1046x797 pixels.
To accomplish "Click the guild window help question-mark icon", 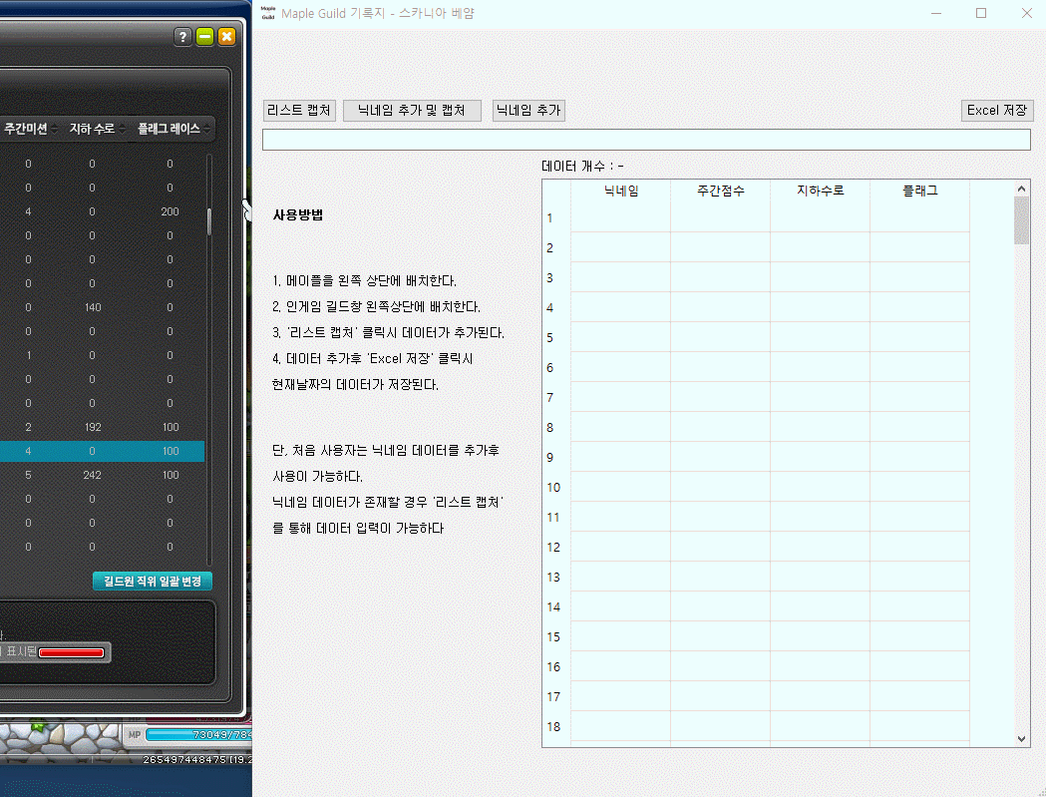I will 182,37.
